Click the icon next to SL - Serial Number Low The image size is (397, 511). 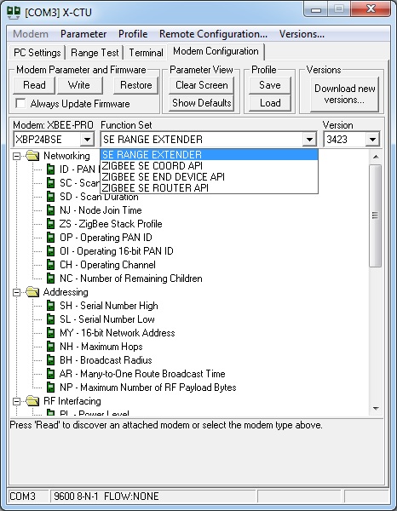(51, 319)
